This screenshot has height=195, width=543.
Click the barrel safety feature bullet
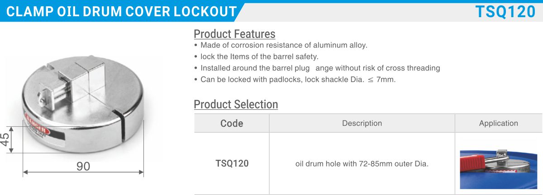(x=257, y=57)
